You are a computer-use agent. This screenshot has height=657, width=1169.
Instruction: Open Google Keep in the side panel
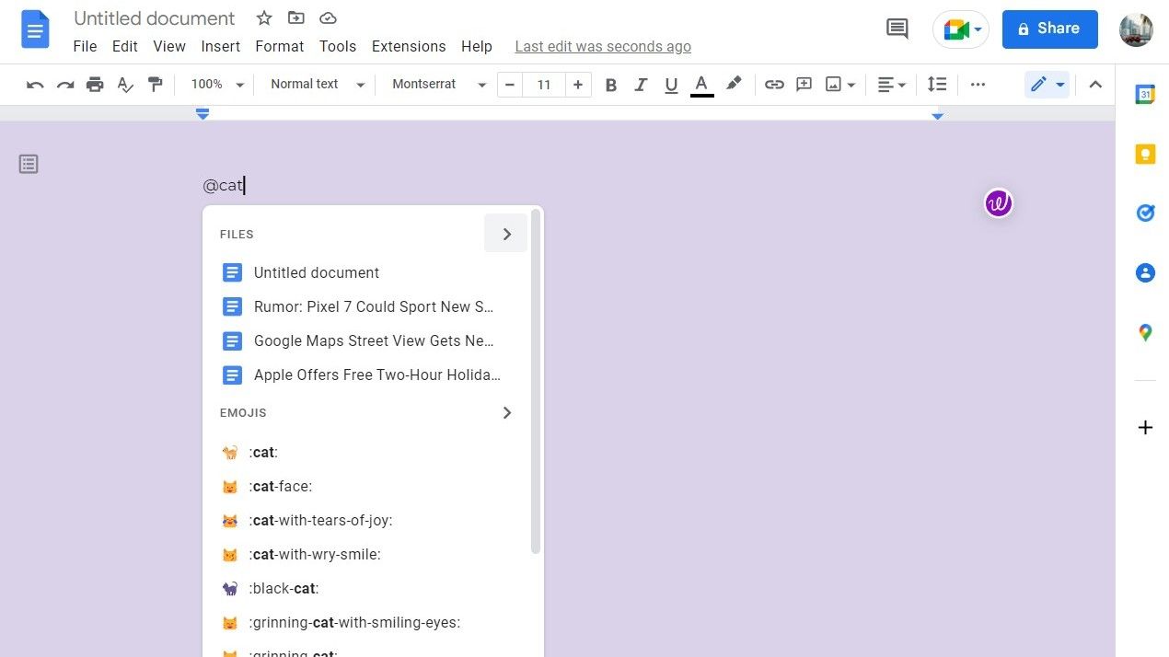1145,154
